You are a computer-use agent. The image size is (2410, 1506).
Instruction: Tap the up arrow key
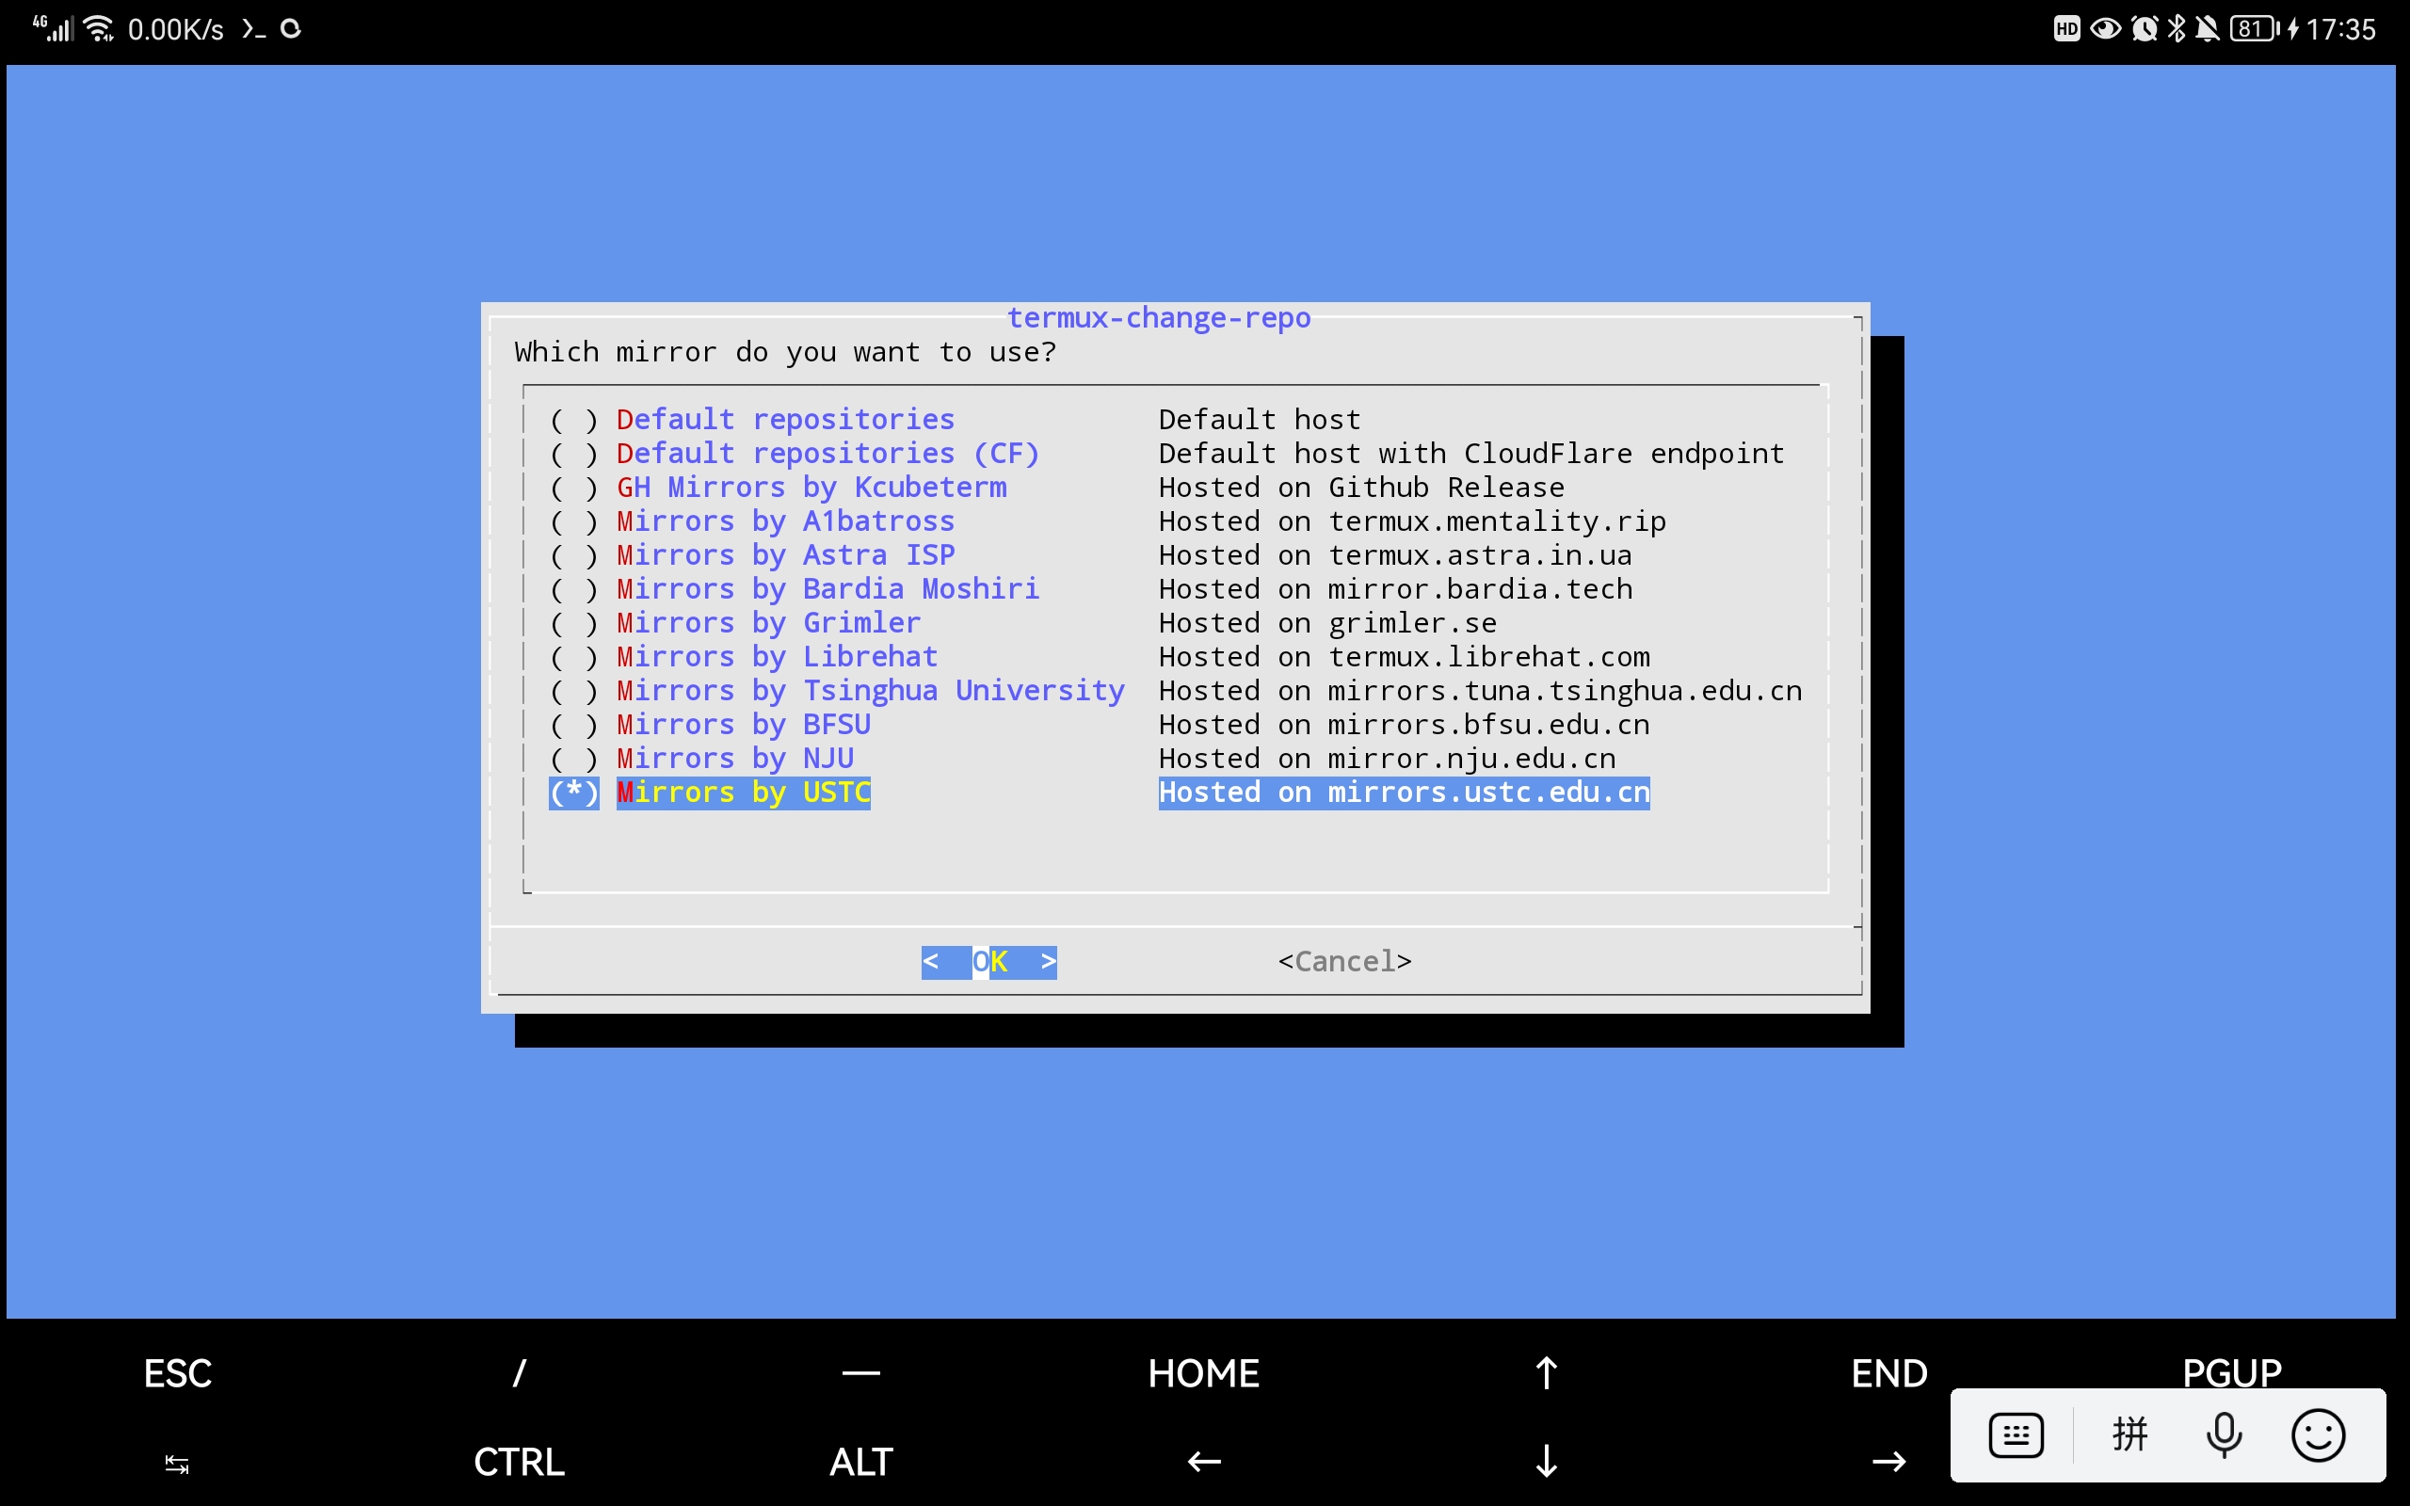1546,1373
